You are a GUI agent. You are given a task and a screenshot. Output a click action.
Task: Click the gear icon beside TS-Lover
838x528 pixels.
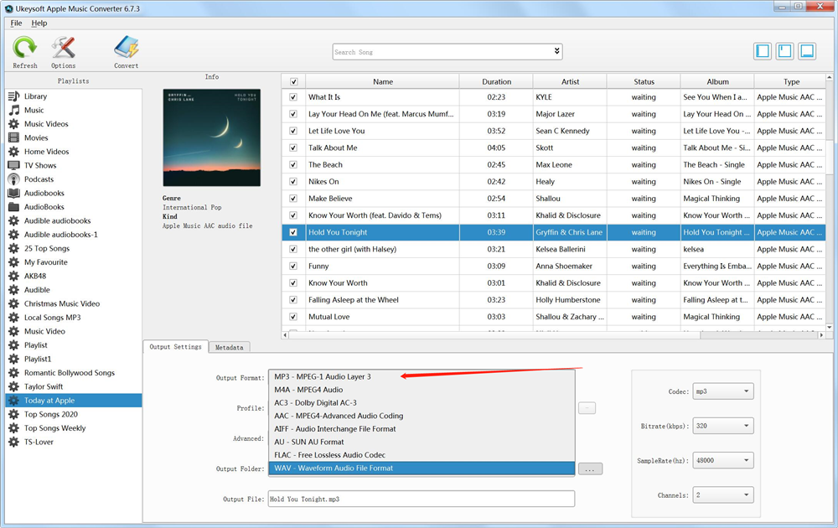coord(14,442)
